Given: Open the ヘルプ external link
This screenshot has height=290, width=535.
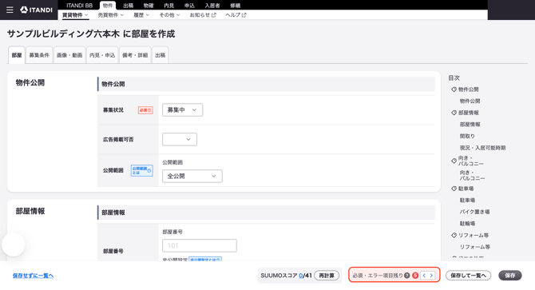Looking at the screenshot, I should (236, 15).
